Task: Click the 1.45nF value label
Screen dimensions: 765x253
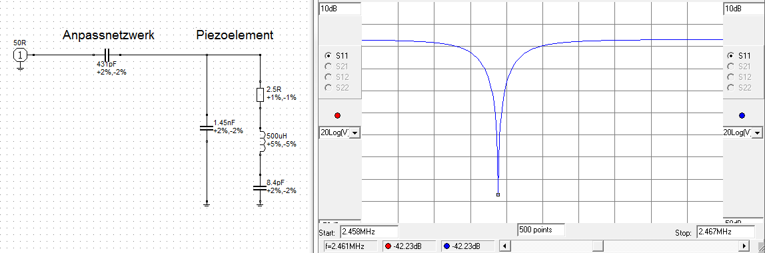Action: pos(225,123)
